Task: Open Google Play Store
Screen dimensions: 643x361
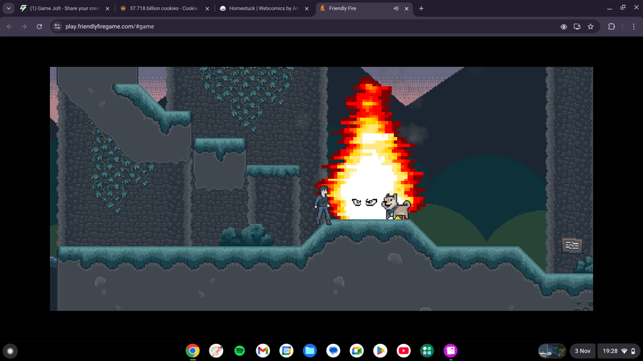Action: 380,351
